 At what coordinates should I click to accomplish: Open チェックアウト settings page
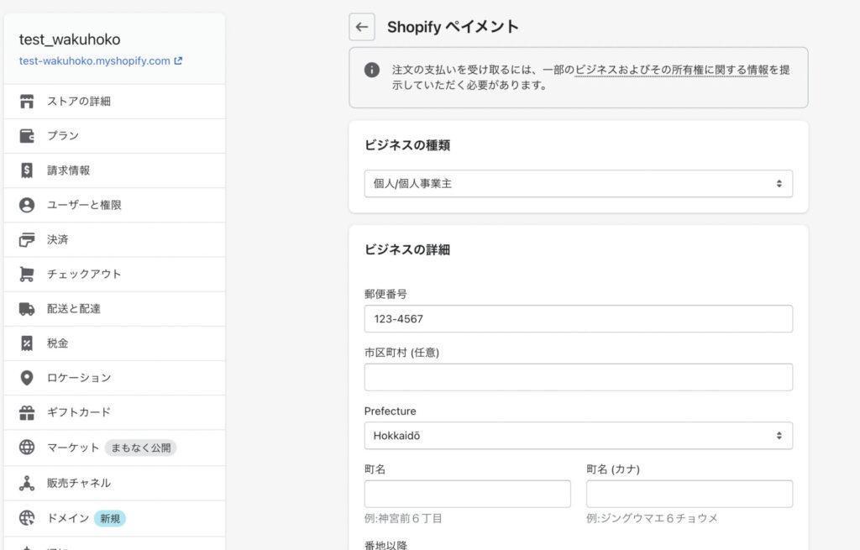[x=114, y=275]
